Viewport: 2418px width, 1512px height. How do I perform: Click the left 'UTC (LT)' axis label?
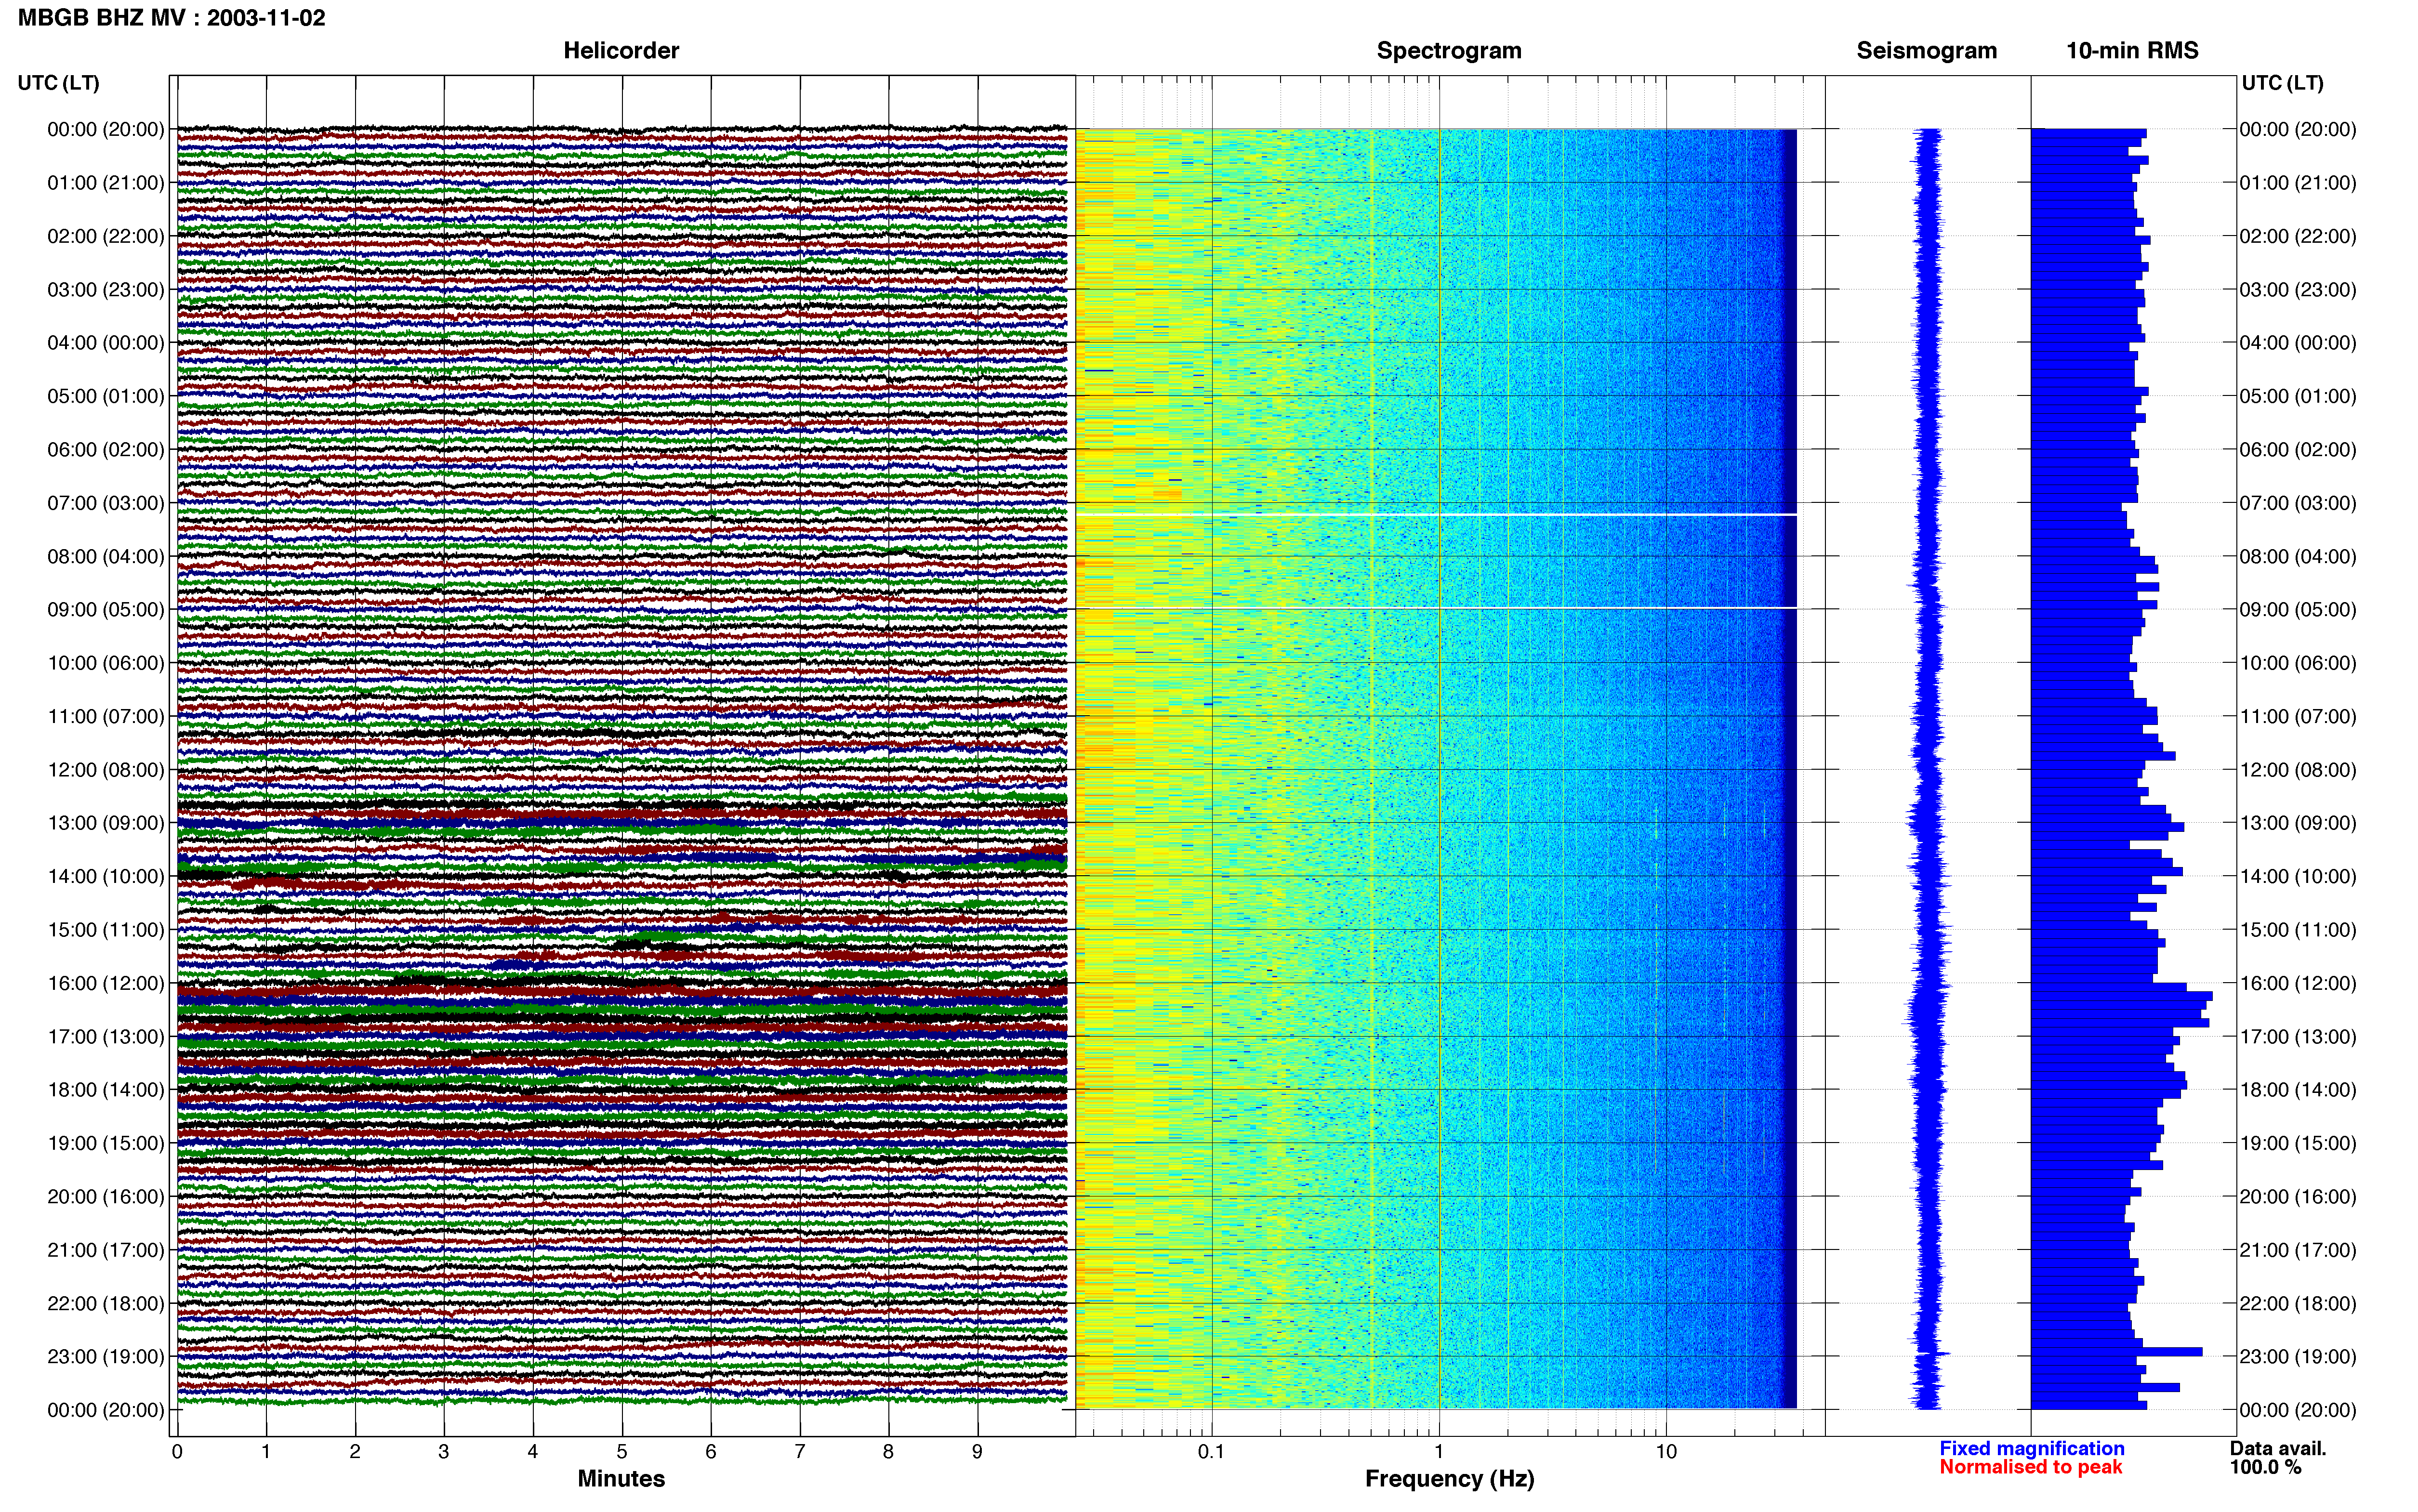click(x=58, y=83)
